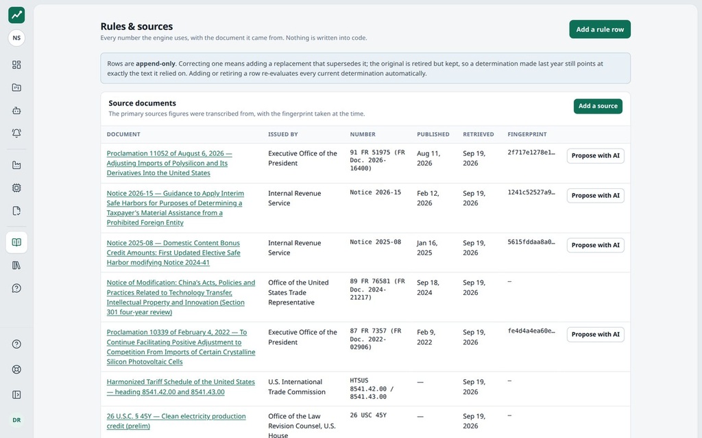
Task: Click fingerprint value fe4d4a4ea60e…
Action: [531, 331]
